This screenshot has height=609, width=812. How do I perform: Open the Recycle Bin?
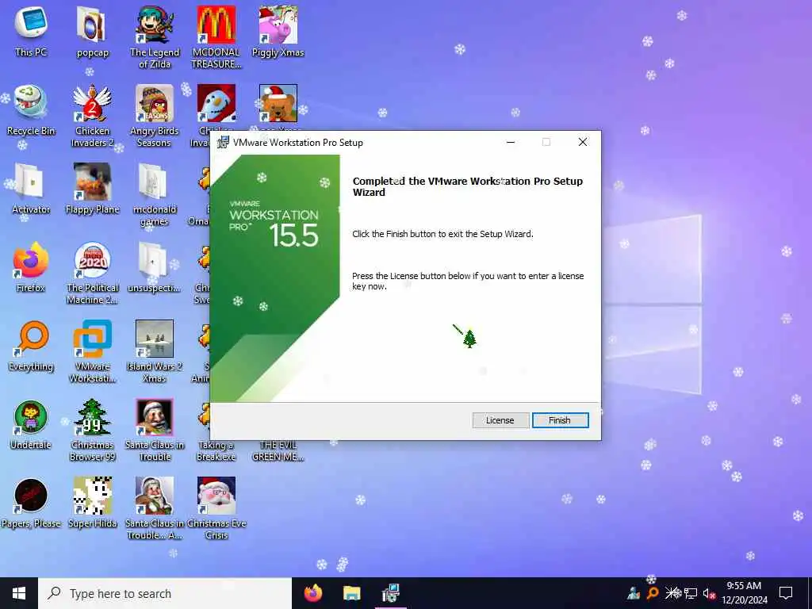pyautogui.click(x=31, y=111)
